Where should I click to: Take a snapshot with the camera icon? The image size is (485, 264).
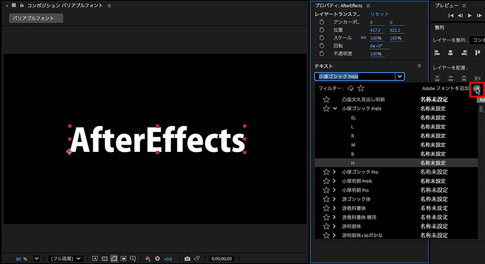(187, 259)
